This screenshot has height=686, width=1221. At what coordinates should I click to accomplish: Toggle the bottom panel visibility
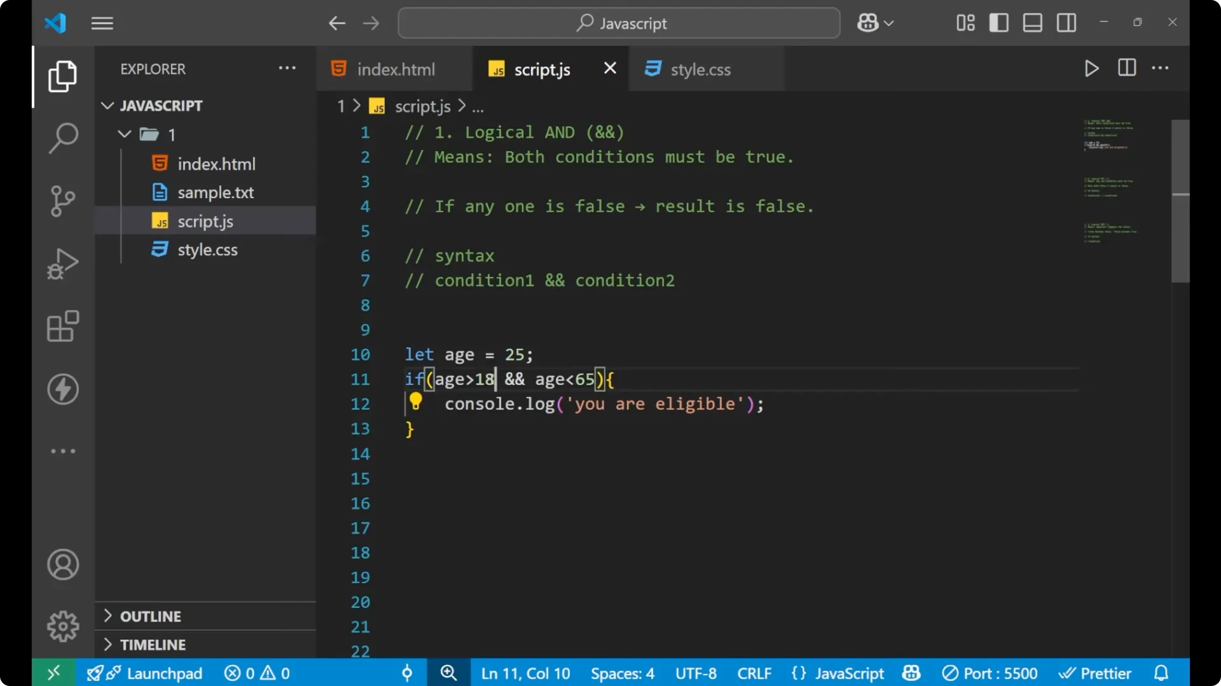[x=1032, y=22]
